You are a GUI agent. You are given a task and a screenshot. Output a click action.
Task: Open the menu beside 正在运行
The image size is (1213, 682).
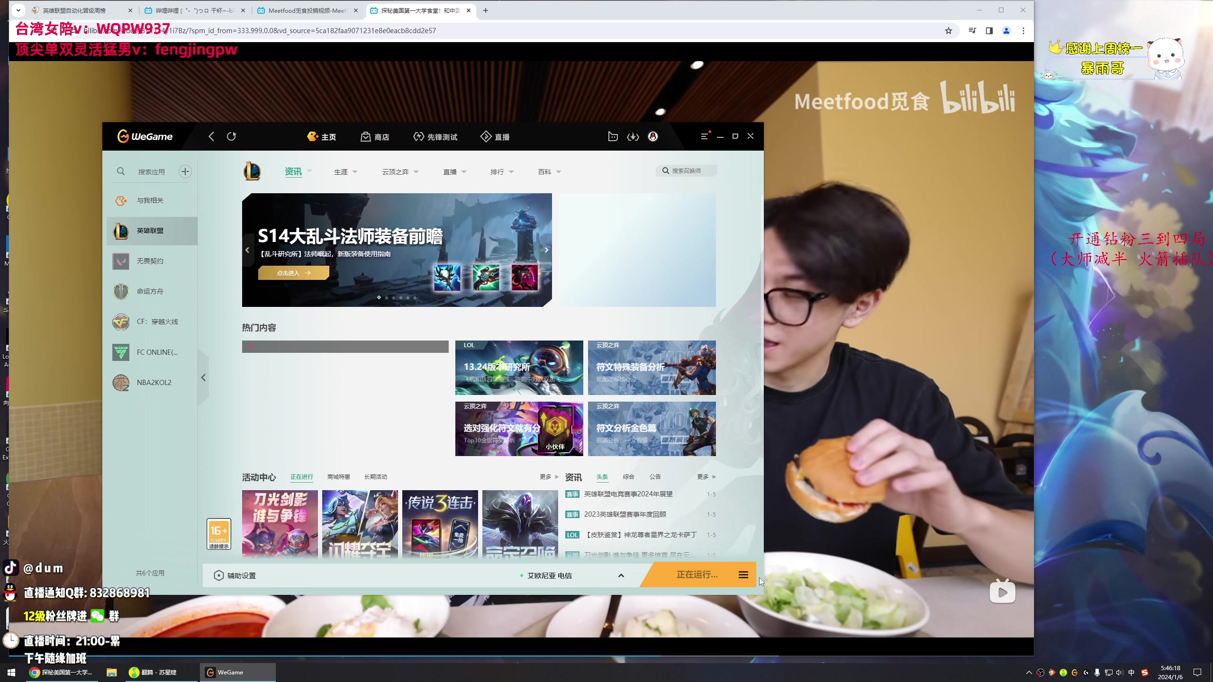pyautogui.click(x=743, y=574)
